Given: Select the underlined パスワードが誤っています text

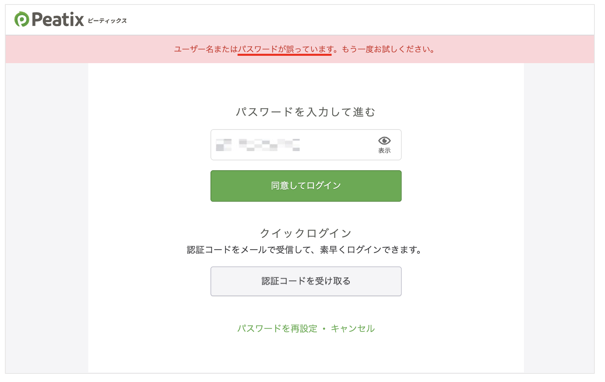Looking at the screenshot, I should pyautogui.click(x=285, y=49).
